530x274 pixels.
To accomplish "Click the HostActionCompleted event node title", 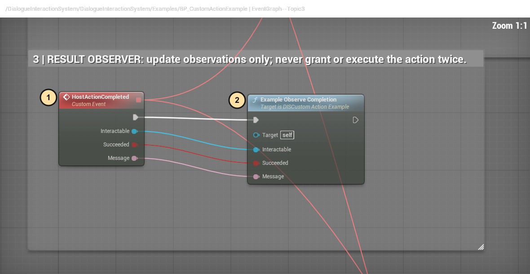I will (x=101, y=97).
